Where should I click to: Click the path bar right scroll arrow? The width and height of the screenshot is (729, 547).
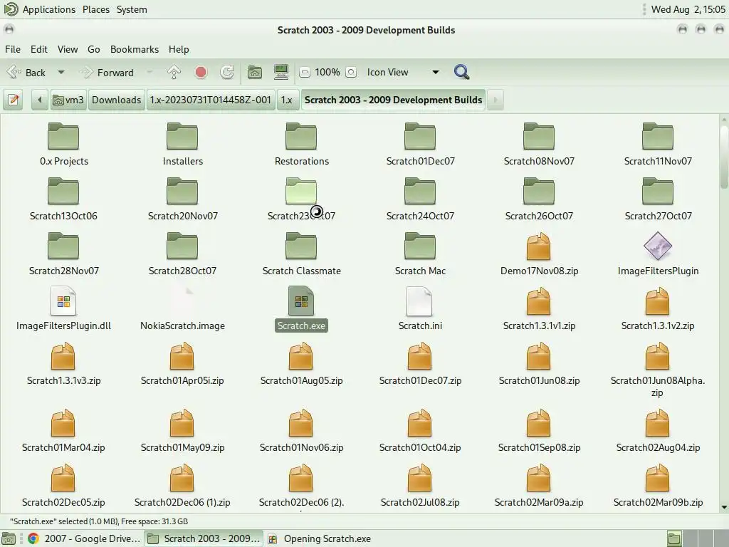[x=495, y=100]
